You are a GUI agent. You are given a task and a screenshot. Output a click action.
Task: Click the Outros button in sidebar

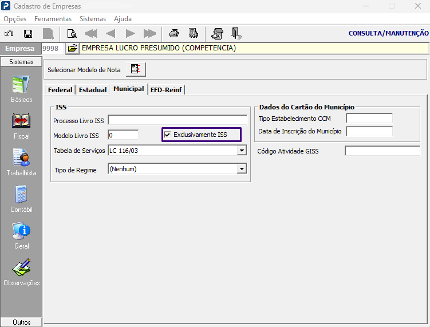pyautogui.click(x=21, y=322)
